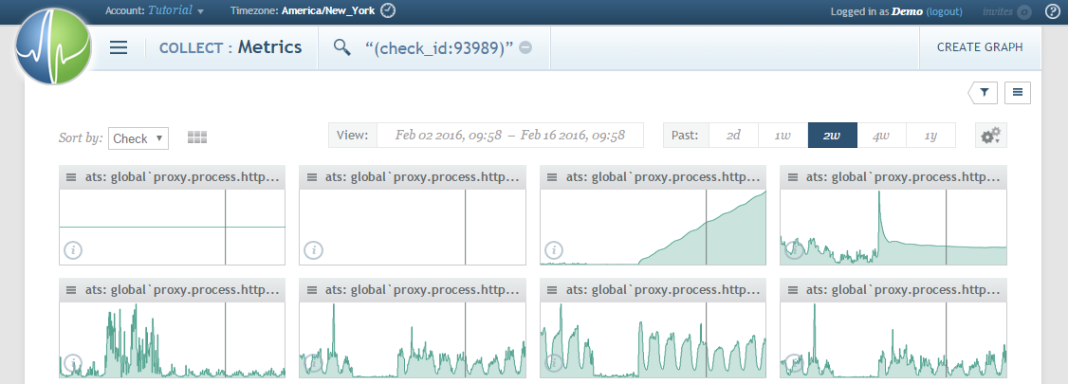Switch to grid layout view icon
The width and height of the screenshot is (1068, 384).
click(197, 137)
